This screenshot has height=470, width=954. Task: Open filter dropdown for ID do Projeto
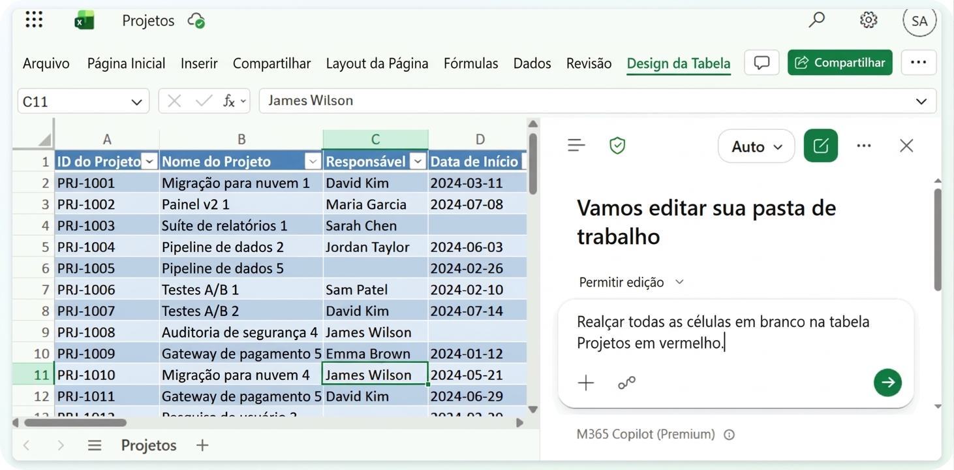149,162
